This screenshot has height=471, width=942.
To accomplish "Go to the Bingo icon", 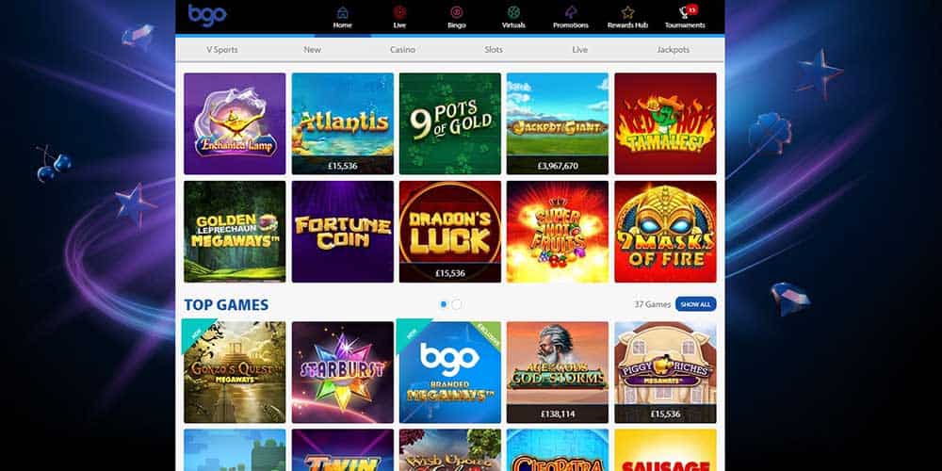I will pos(457,12).
